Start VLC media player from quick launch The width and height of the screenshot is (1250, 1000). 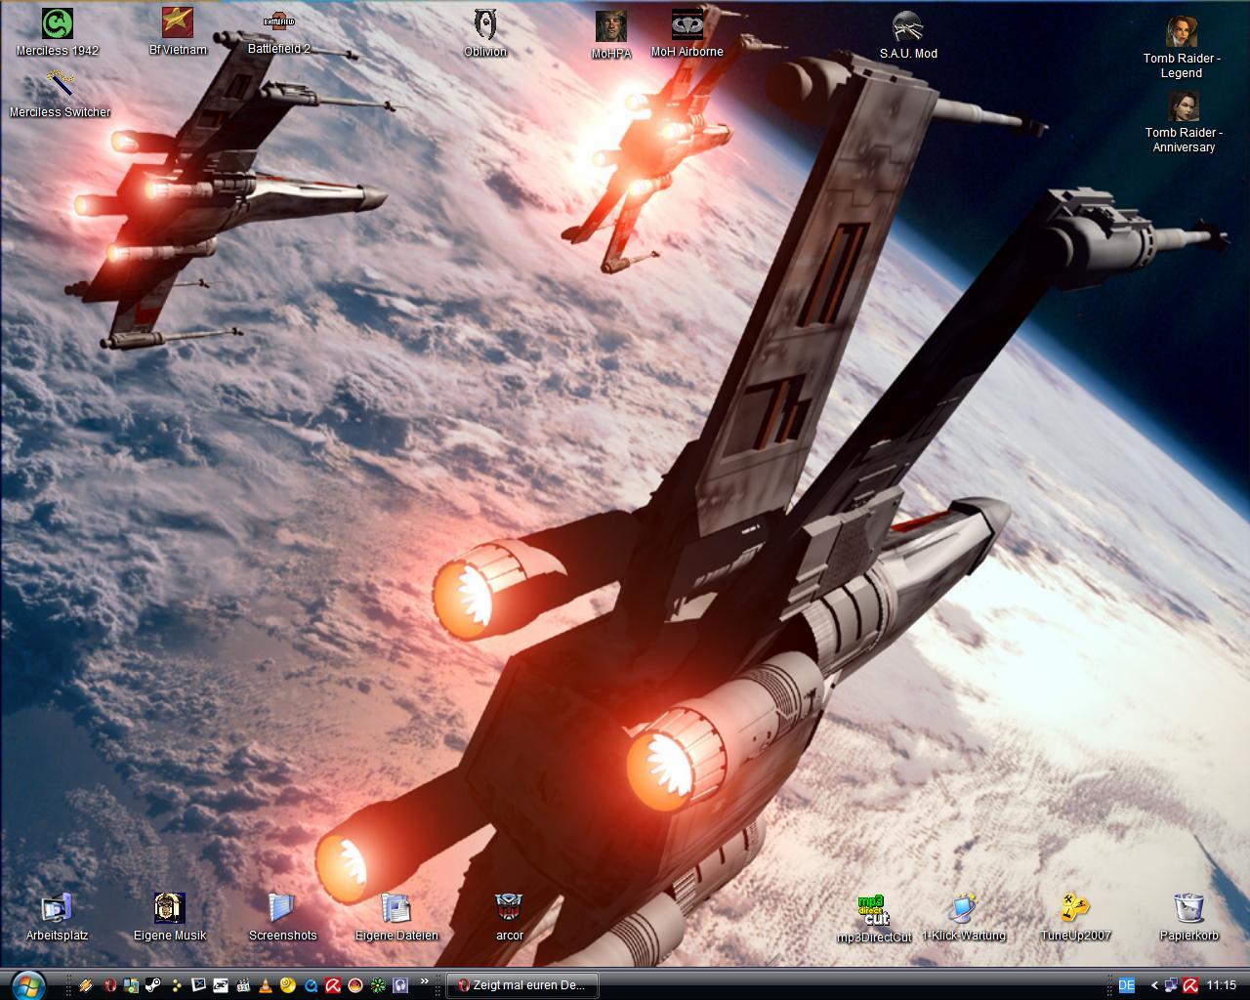pyautogui.click(x=266, y=985)
